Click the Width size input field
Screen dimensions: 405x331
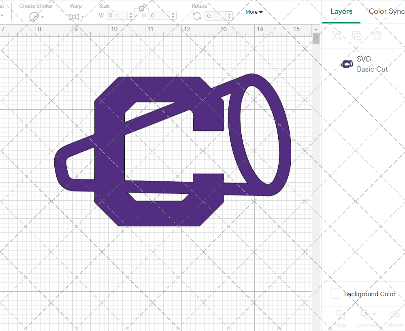pos(116,16)
